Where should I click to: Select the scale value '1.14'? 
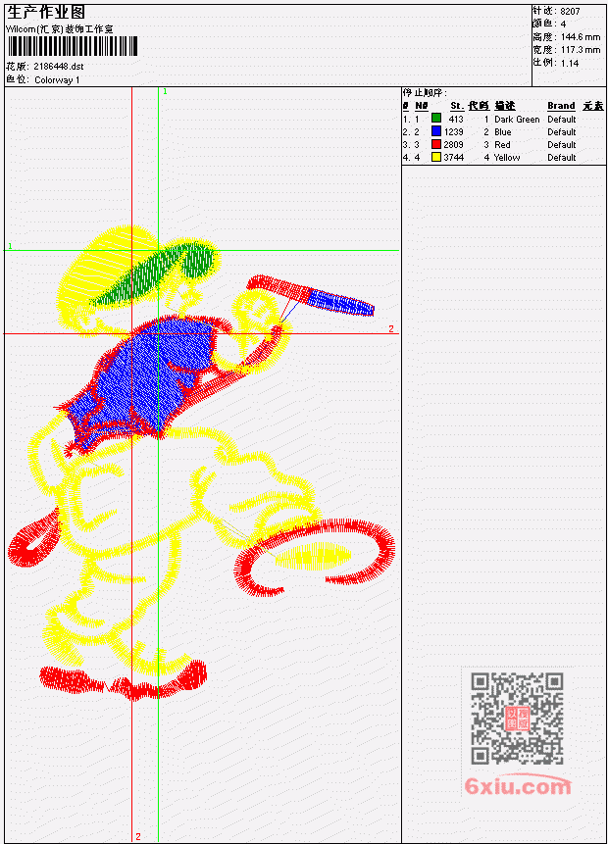tap(569, 63)
